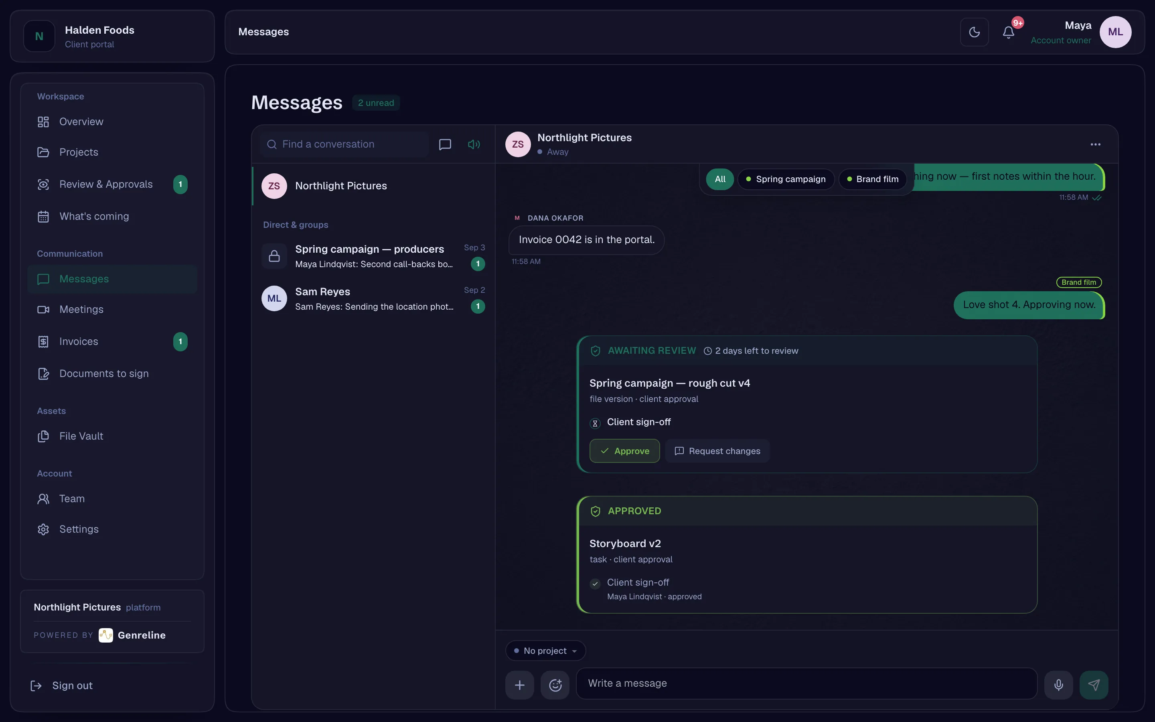Select the All filter chip

click(720, 179)
